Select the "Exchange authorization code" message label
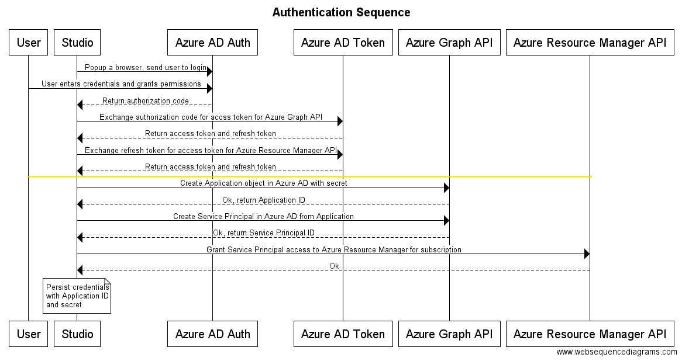This screenshot has height=361, width=682. (x=211, y=117)
